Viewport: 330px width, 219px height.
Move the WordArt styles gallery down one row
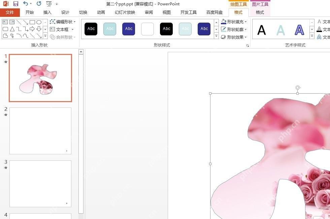[312, 29]
